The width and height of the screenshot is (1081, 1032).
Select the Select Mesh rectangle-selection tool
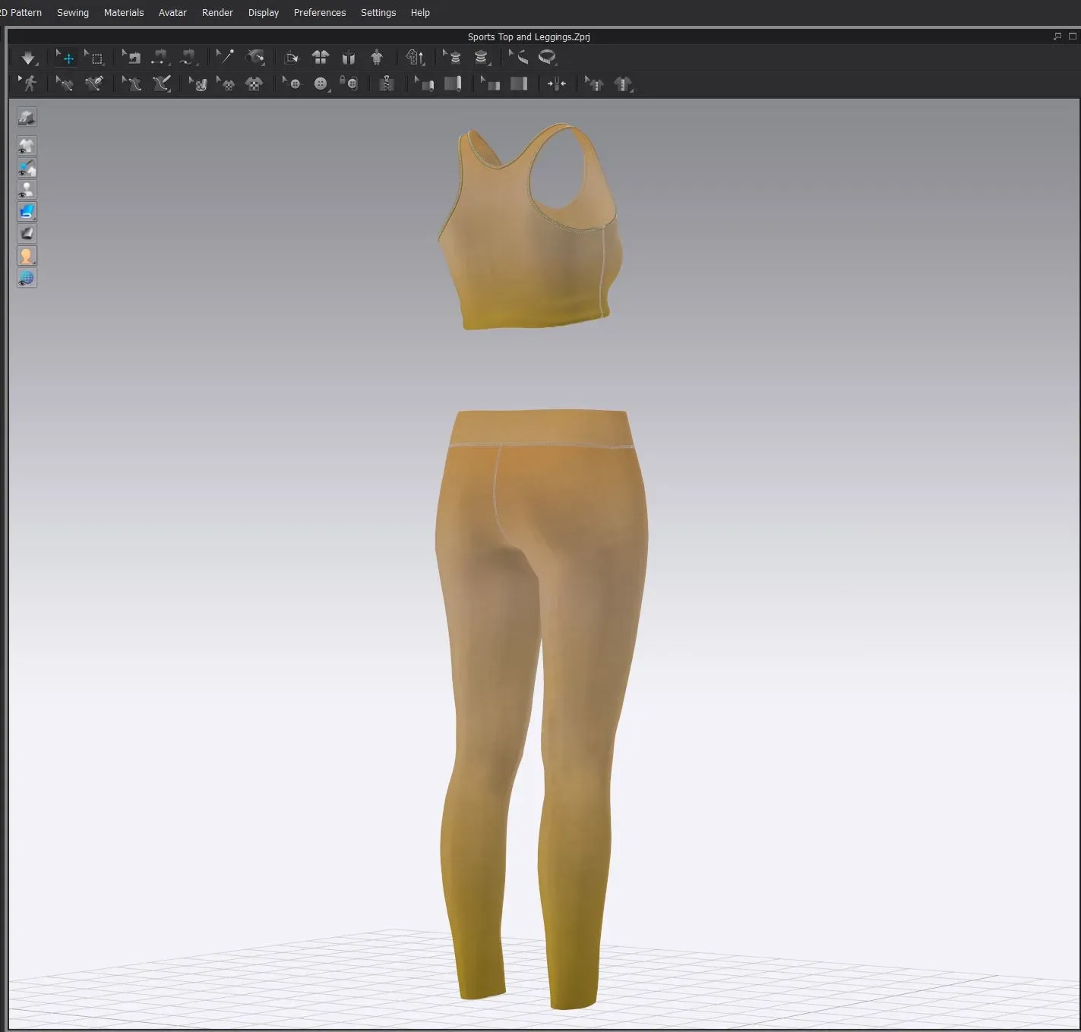pyautogui.click(x=95, y=58)
